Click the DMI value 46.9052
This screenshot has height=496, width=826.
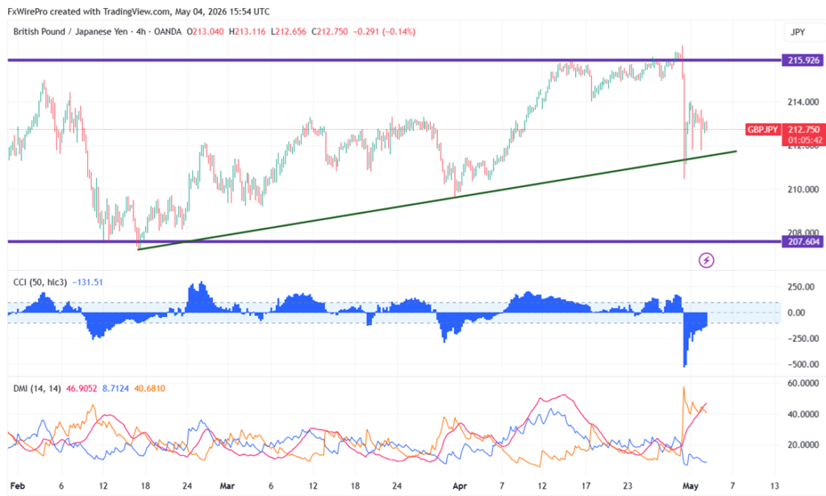tap(81, 389)
